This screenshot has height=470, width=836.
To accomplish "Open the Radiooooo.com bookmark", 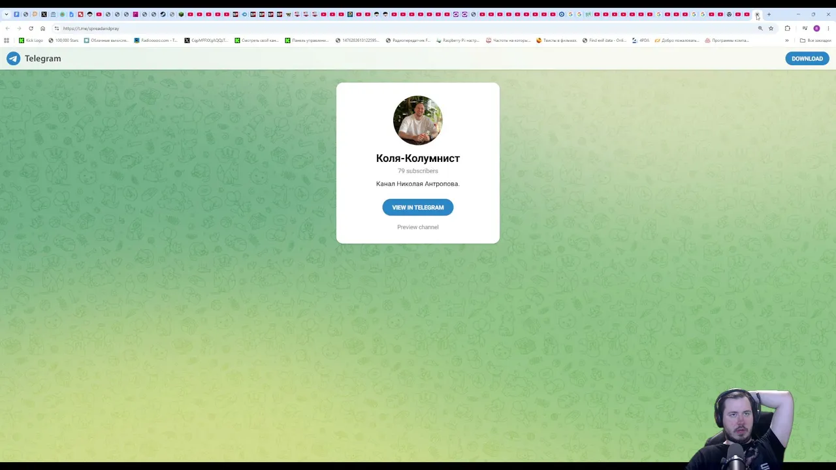I will [155, 40].
